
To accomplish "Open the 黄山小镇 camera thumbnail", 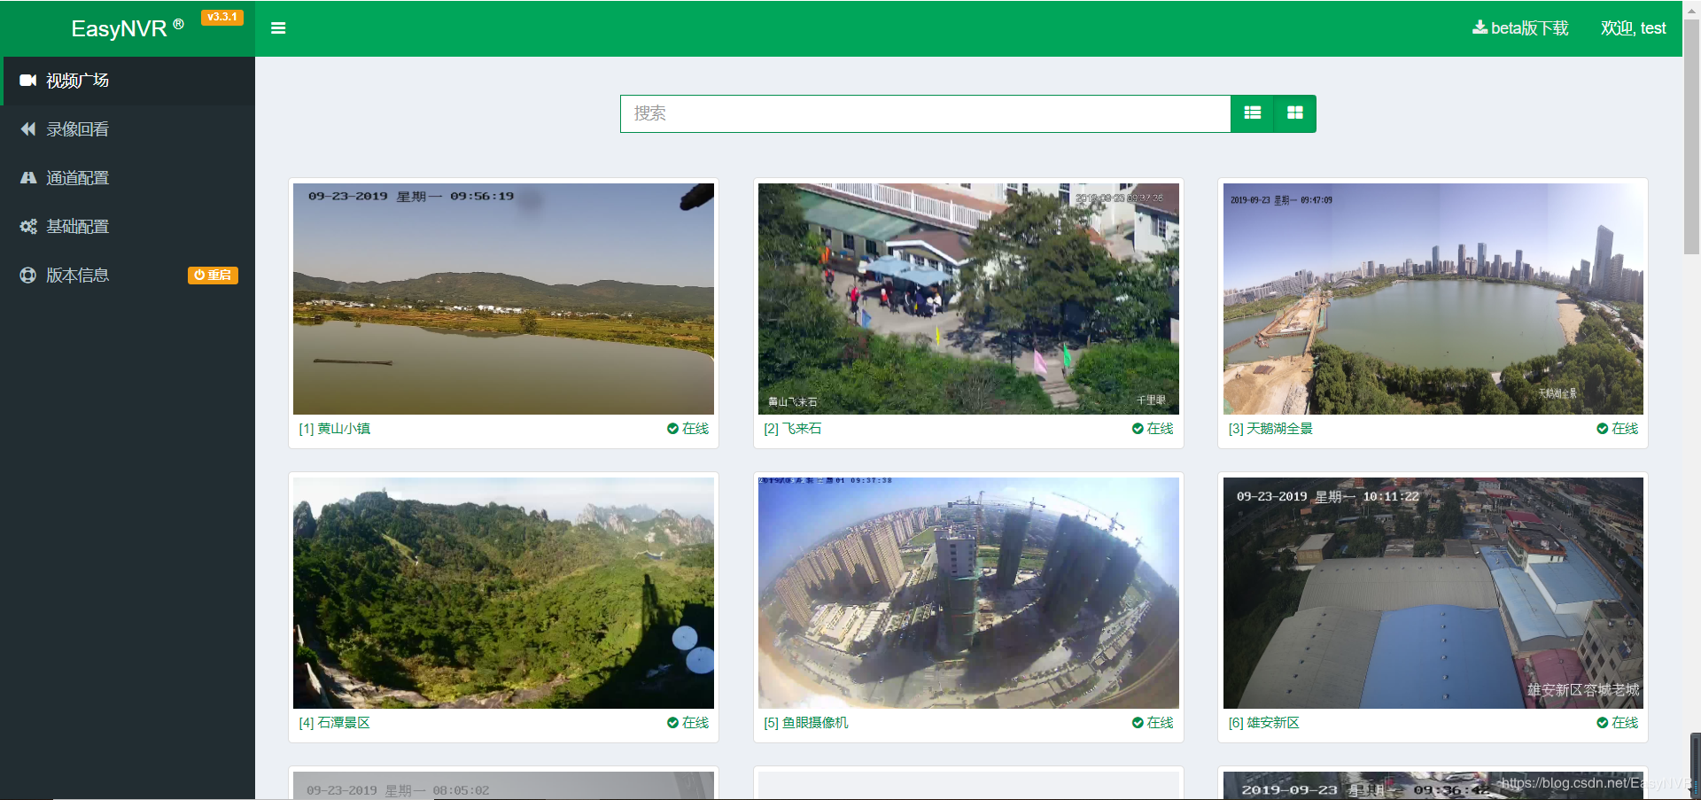I will (x=503, y=299).
